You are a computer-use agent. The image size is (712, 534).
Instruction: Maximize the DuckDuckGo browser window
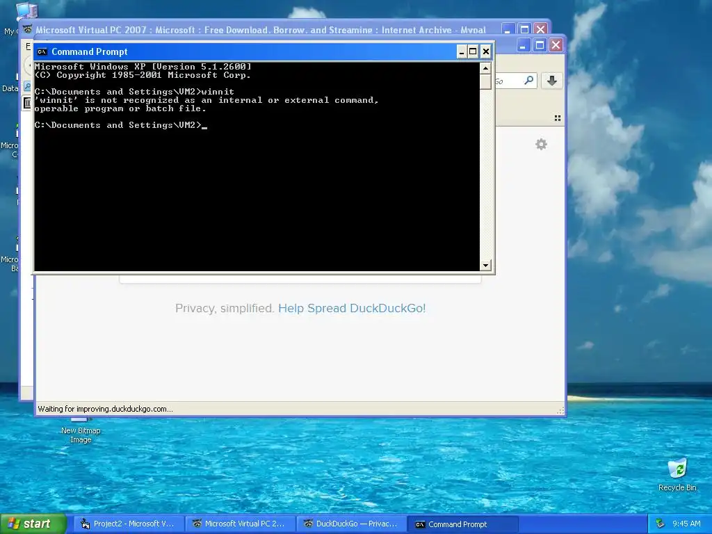tap(540, 45)
